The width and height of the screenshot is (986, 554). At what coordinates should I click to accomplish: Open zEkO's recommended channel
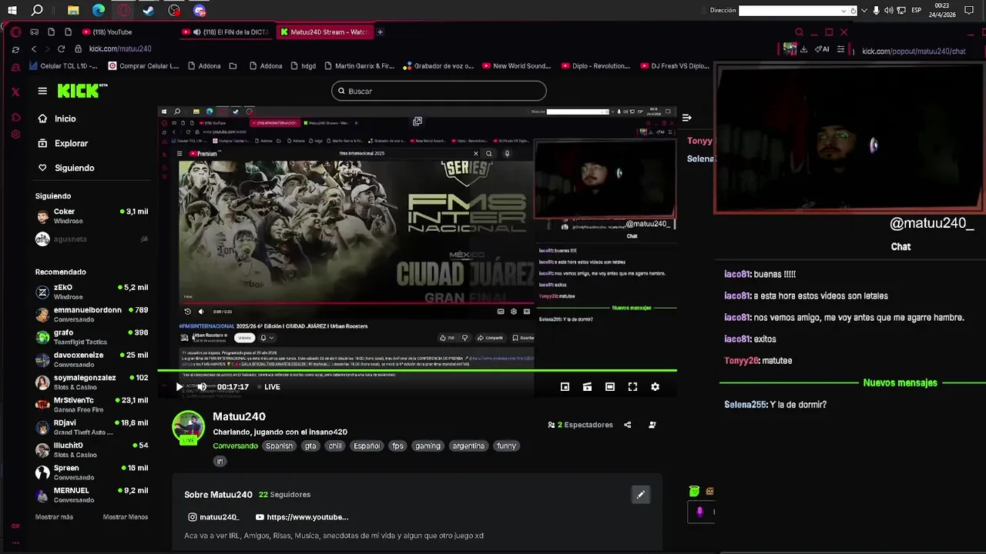[x=92, y=292]
